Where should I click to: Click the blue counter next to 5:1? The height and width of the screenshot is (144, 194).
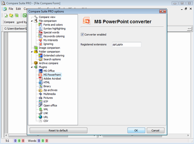point(15,141)
